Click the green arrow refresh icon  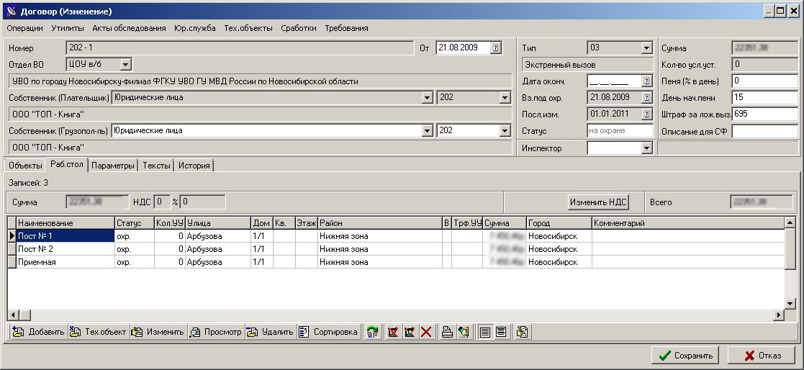pyautogui.click(x=373, y=332)
